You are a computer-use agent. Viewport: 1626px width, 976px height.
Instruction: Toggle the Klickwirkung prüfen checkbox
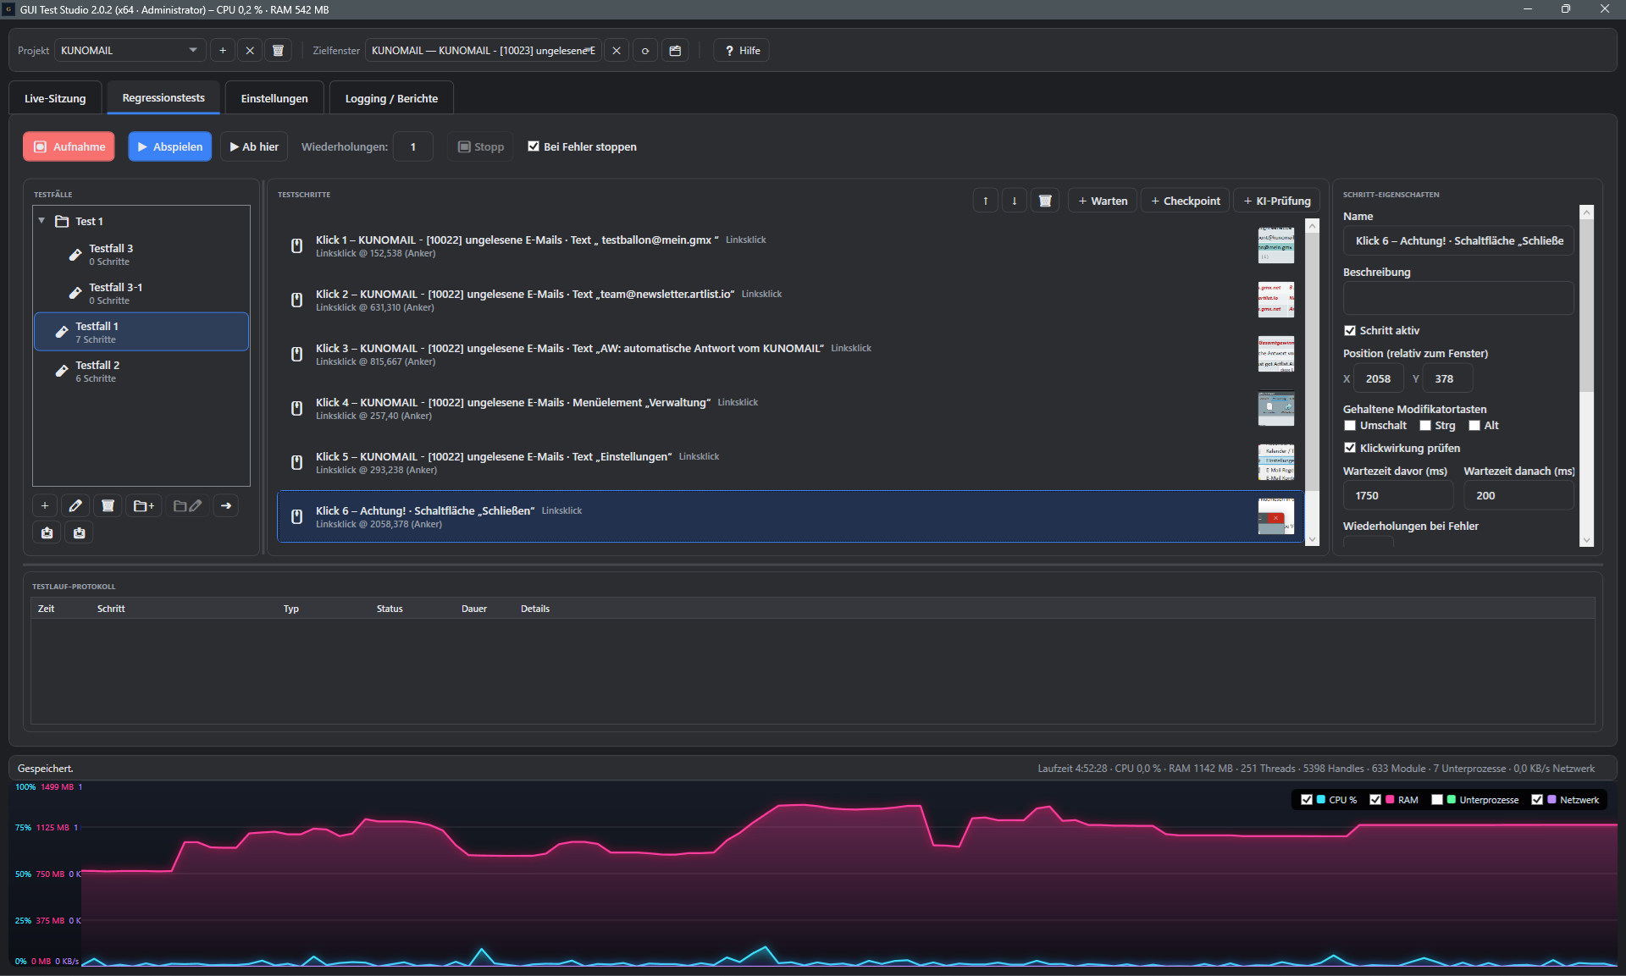click(x=1350, y=448)
